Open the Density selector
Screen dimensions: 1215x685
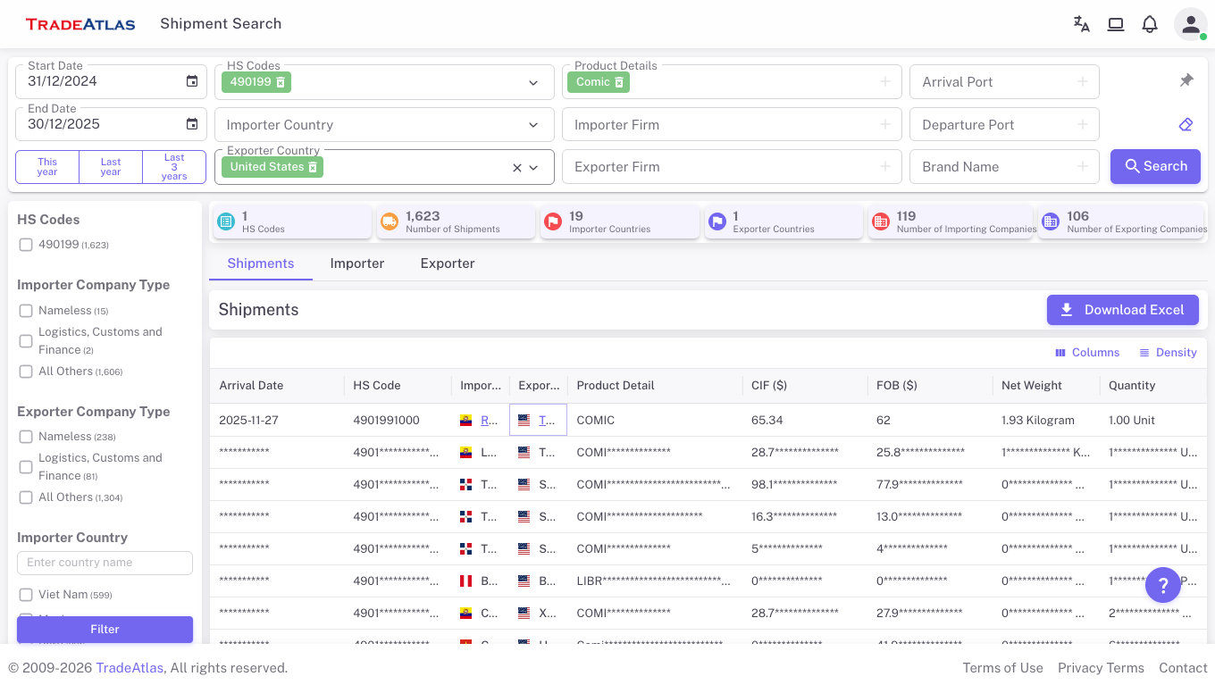pos(1168,353)
